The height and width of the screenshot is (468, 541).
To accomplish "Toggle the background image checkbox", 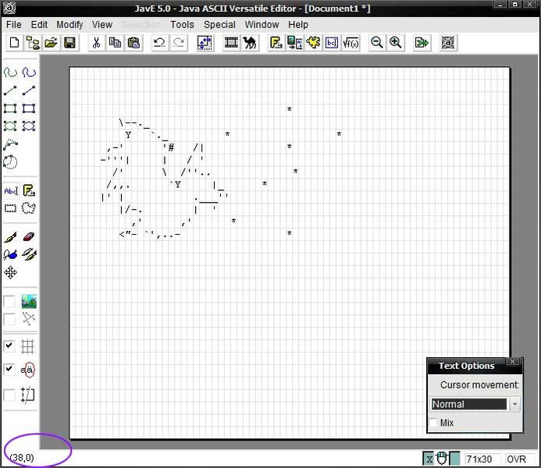I will pos(9,301).
